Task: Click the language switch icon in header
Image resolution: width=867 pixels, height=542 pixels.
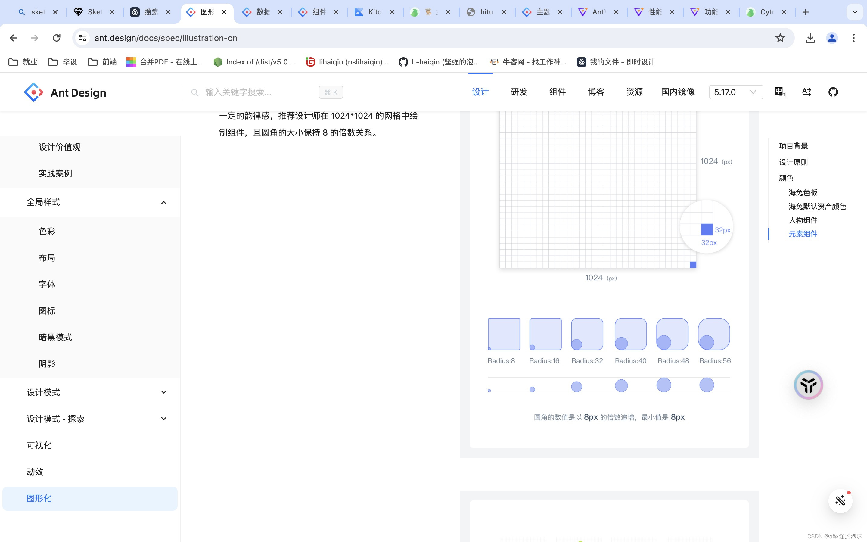Action: (780, 92)
